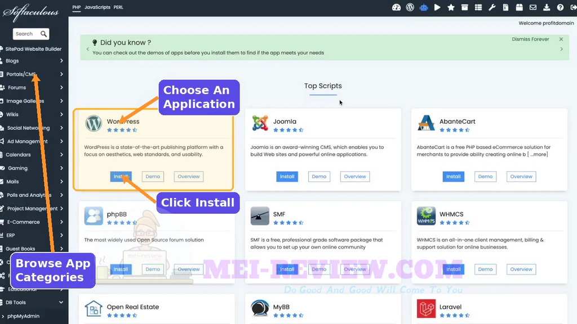Show next tip with right arrow
Image resolution: width=577 pixels, height=324 pixels.
(x=562, y=49)
